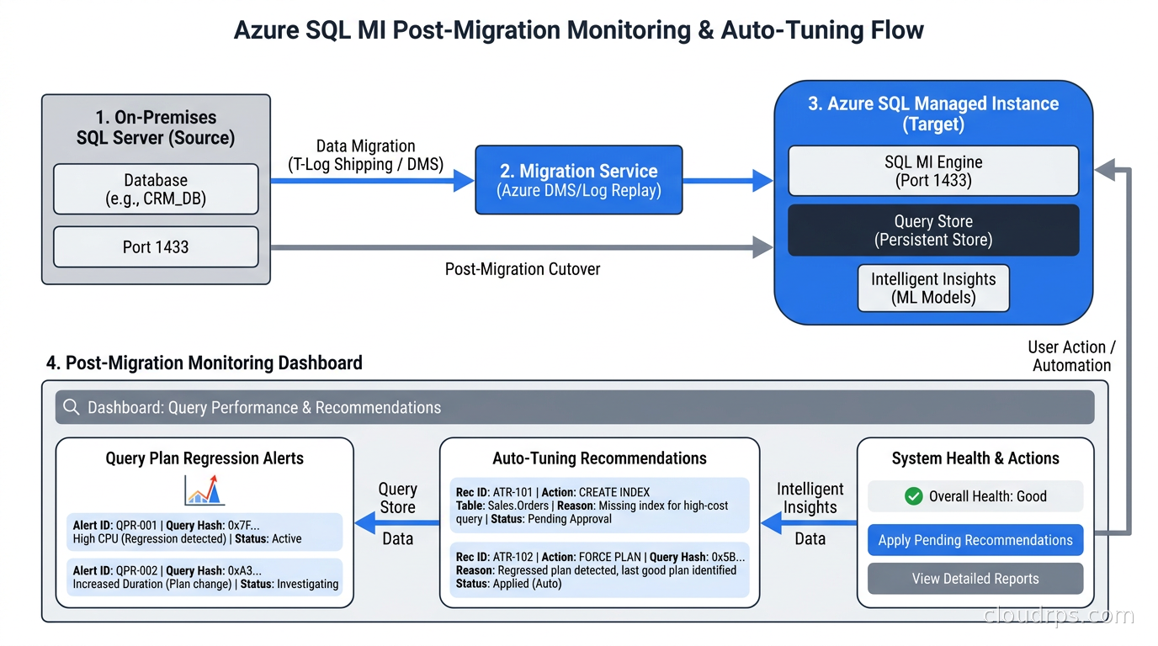Click 'Post-Migration Cutover' label
The image size is (1158, 646).
[523, 269]
